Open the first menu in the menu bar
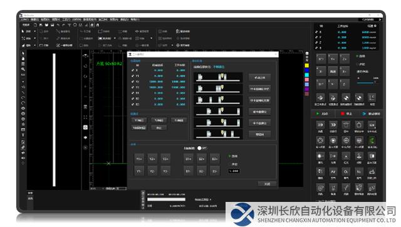 tap(24, 19)
